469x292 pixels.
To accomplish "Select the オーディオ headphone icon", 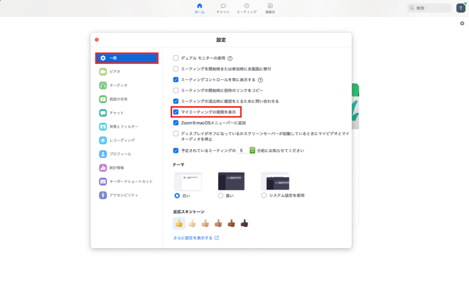I will pos(103,86).
